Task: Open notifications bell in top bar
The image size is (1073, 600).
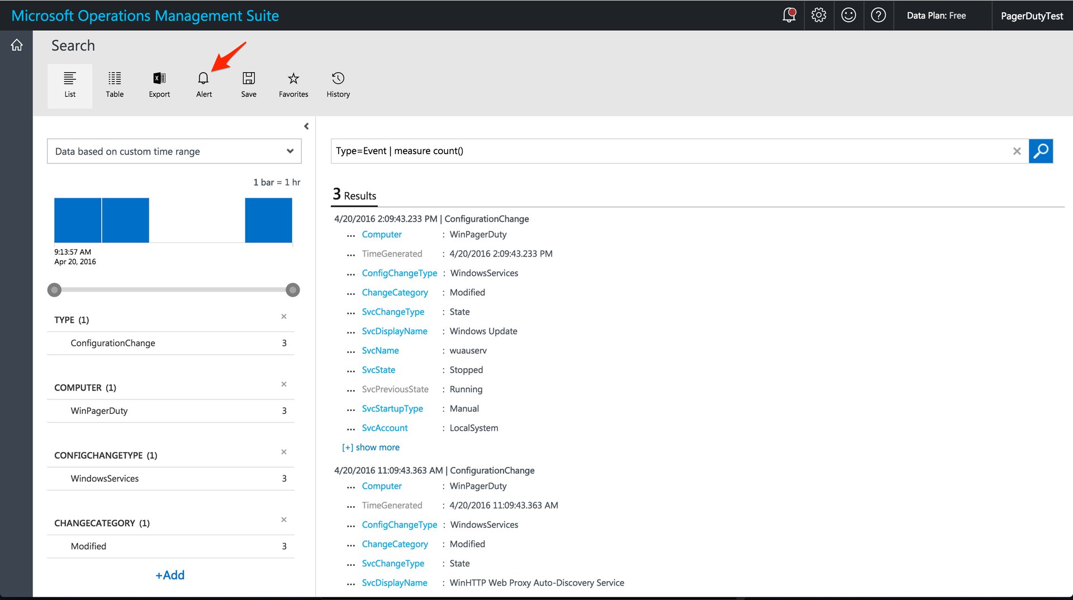Action: click(x=789, y=16)
